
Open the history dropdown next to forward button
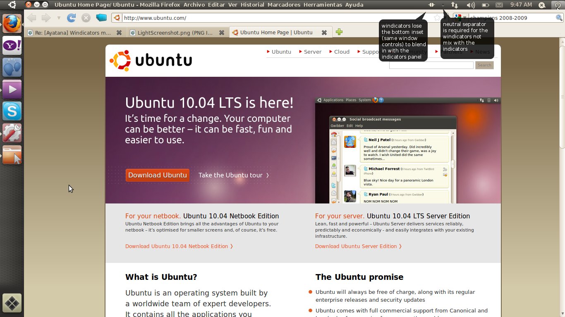coord(59,18)
